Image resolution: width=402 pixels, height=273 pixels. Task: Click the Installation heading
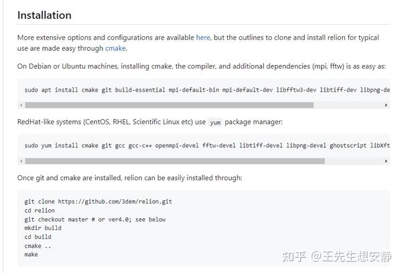44,15
